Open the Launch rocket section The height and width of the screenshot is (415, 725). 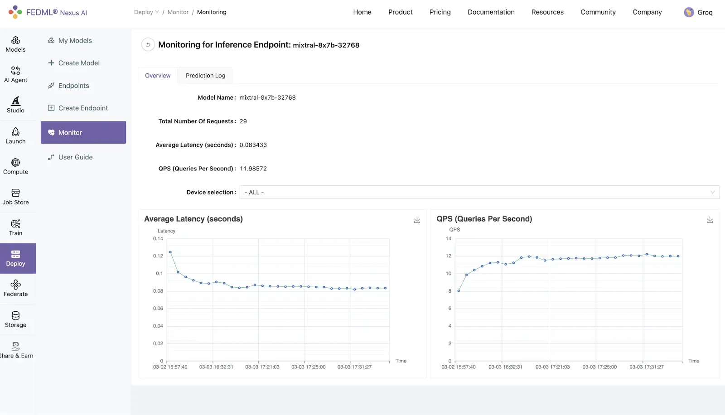tap(16, 136)
